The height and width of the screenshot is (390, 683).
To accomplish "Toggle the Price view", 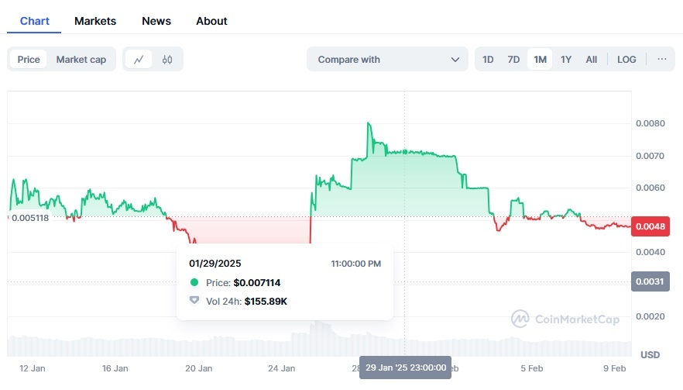I will click(29, 60).
